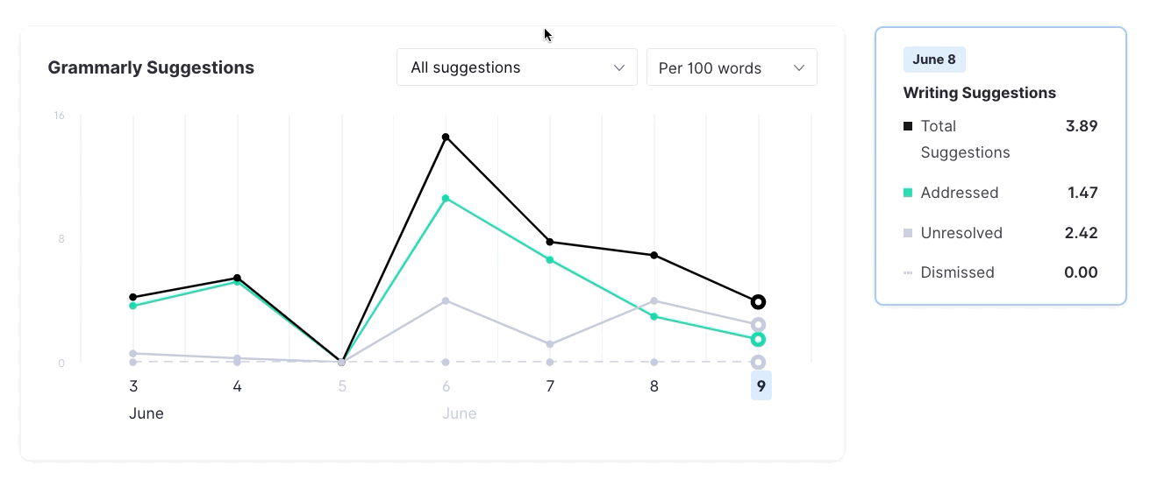The width and height of the screenshot is (1150, 487).
Task: Click chevron arrow in All suggestions box
Action: 619,67
